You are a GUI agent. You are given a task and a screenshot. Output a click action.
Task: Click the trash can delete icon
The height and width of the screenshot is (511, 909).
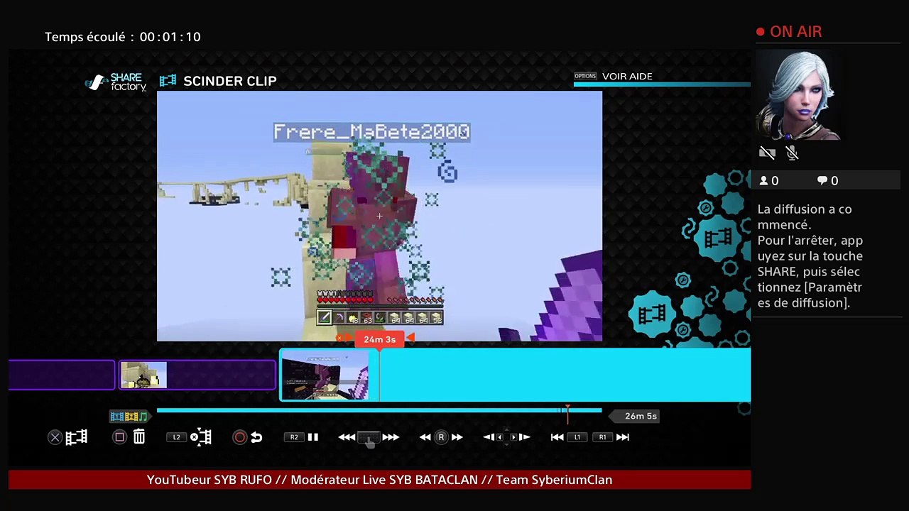(139, 437)
